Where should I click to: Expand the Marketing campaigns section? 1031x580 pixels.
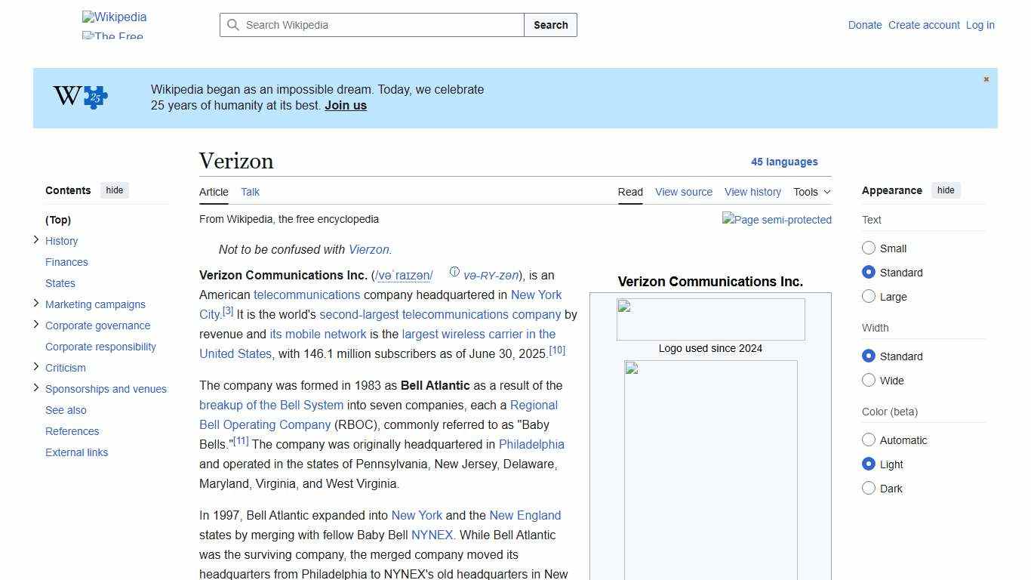36,304
